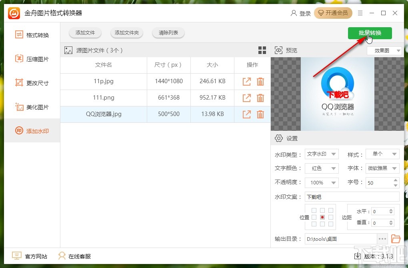Screen dimensions: 408x268
Task: Select the 压缩图片 tool in sidebar
Action: [x=32, y=59]
